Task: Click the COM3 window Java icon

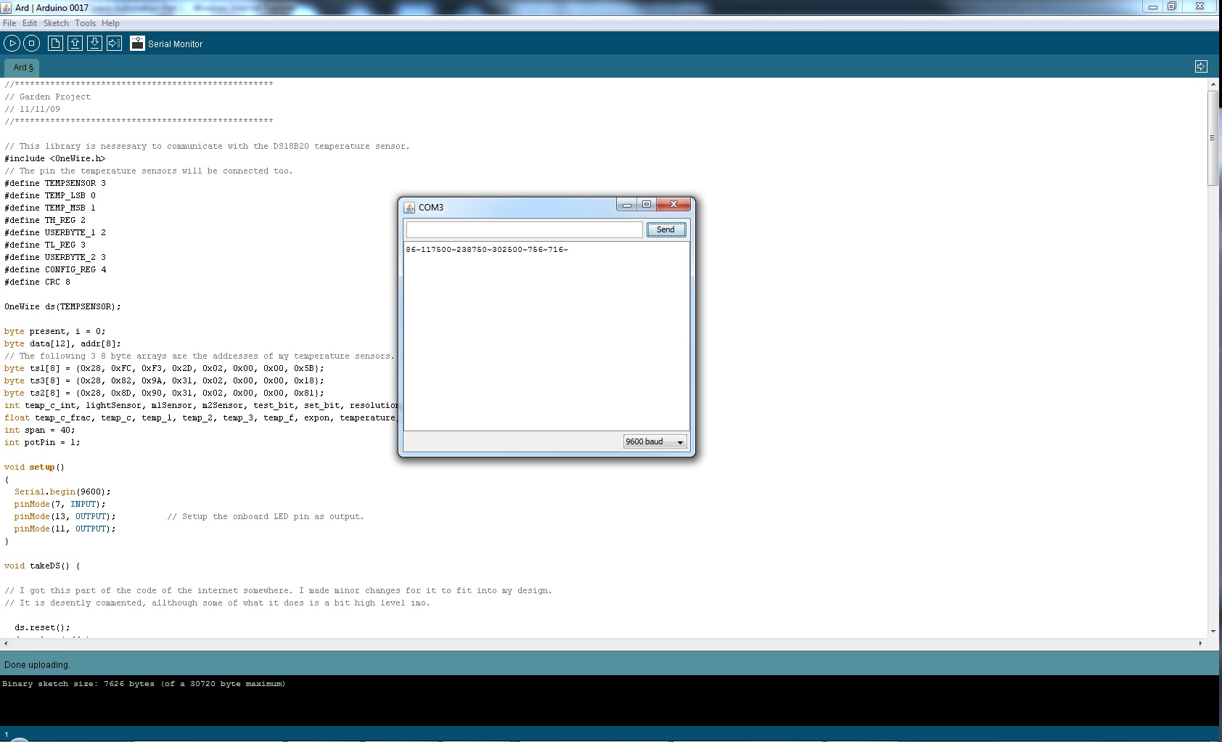Action: tap(410, 208)
